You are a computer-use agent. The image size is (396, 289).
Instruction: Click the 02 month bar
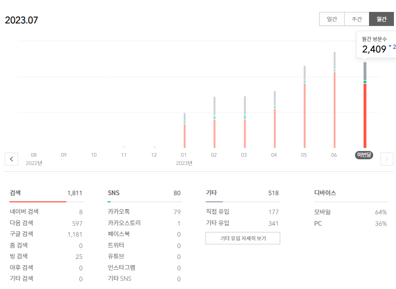click(214, 122)
